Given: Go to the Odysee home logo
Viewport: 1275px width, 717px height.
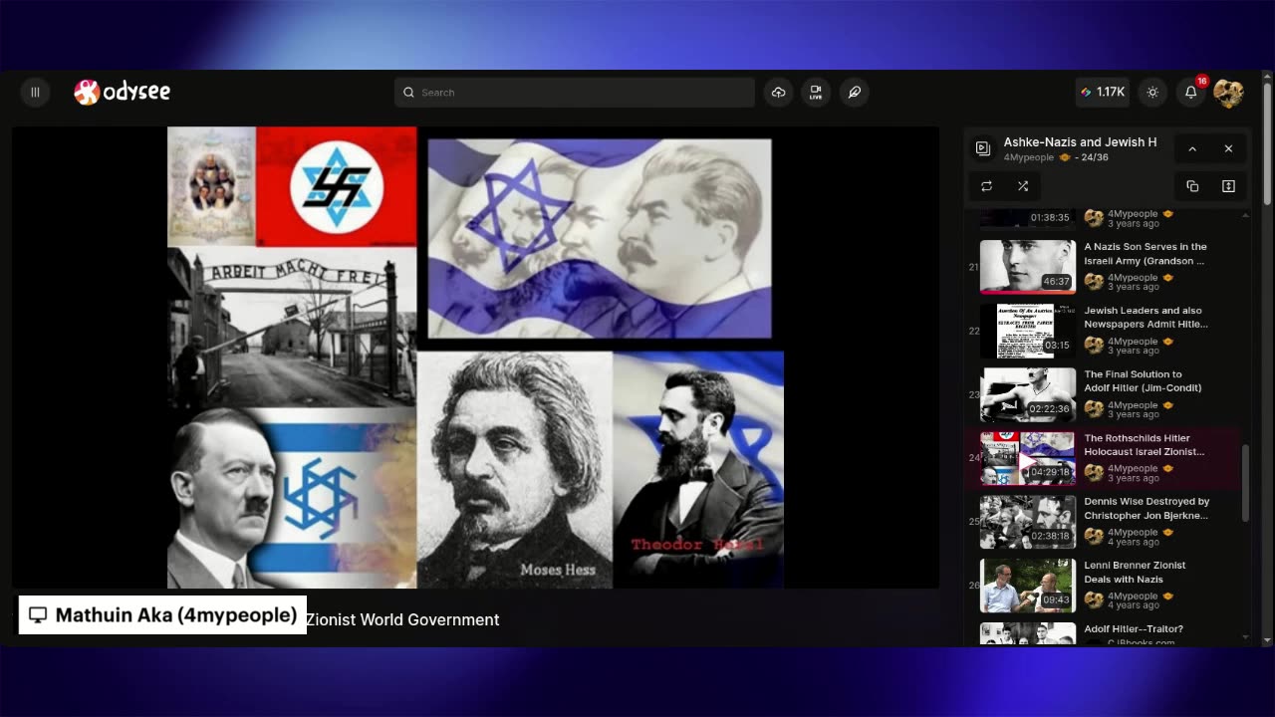Looking at the screenshot, I should coord(123,92).
